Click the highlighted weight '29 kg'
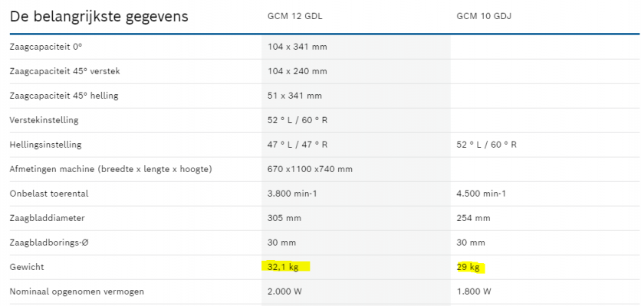Viewport: 641px width, 306px height. 468,267
